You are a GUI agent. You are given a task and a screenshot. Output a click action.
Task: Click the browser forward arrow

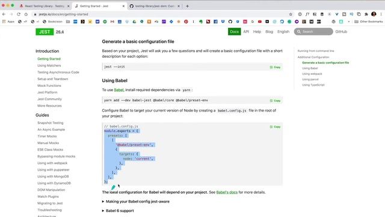[x=11, y=14]
